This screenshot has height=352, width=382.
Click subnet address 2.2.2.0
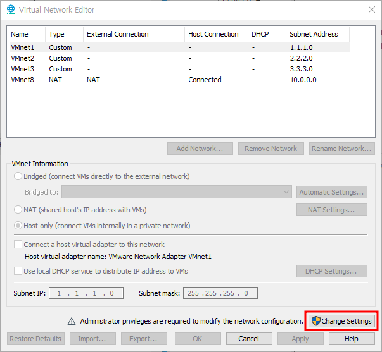coord(302,58)
